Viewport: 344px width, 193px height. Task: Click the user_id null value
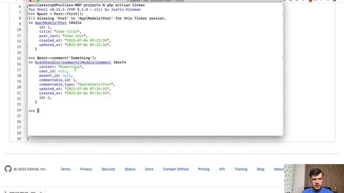(x=62, y=71)
